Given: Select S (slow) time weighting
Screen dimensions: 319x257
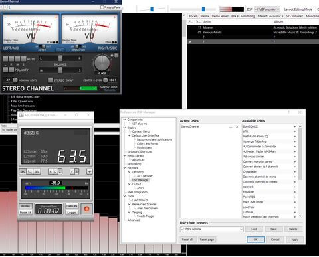Looking at the screenshot, I should tap(76, 171).
